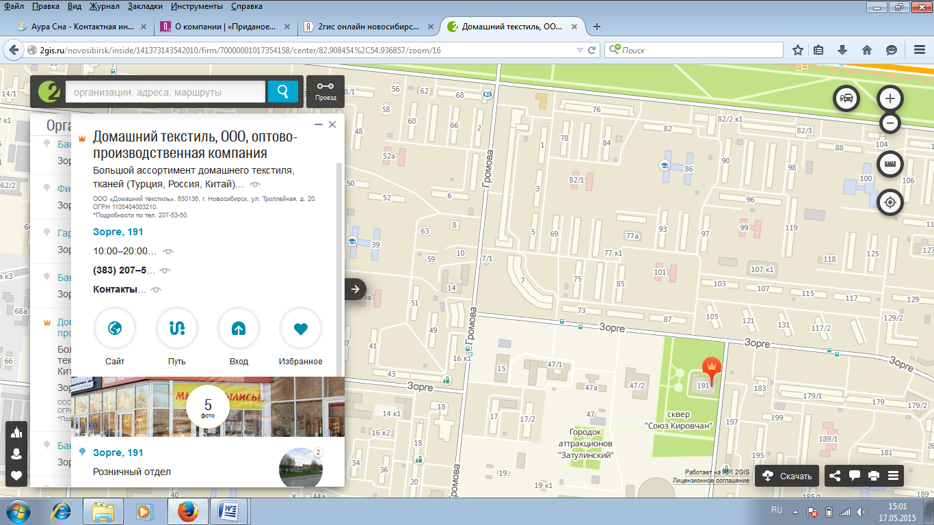Click the share icon near Скачать

click(835, 476)
